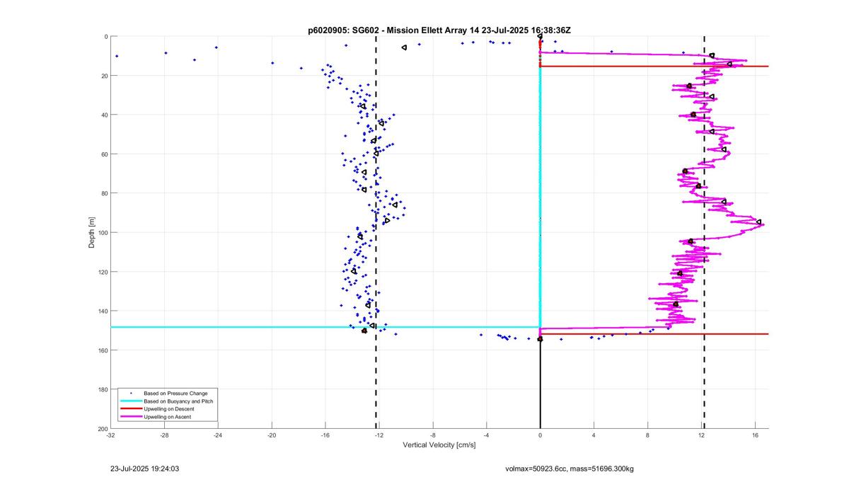Click the positive x-axis tick label 16
849x482 pixels.
pos(756,435)
